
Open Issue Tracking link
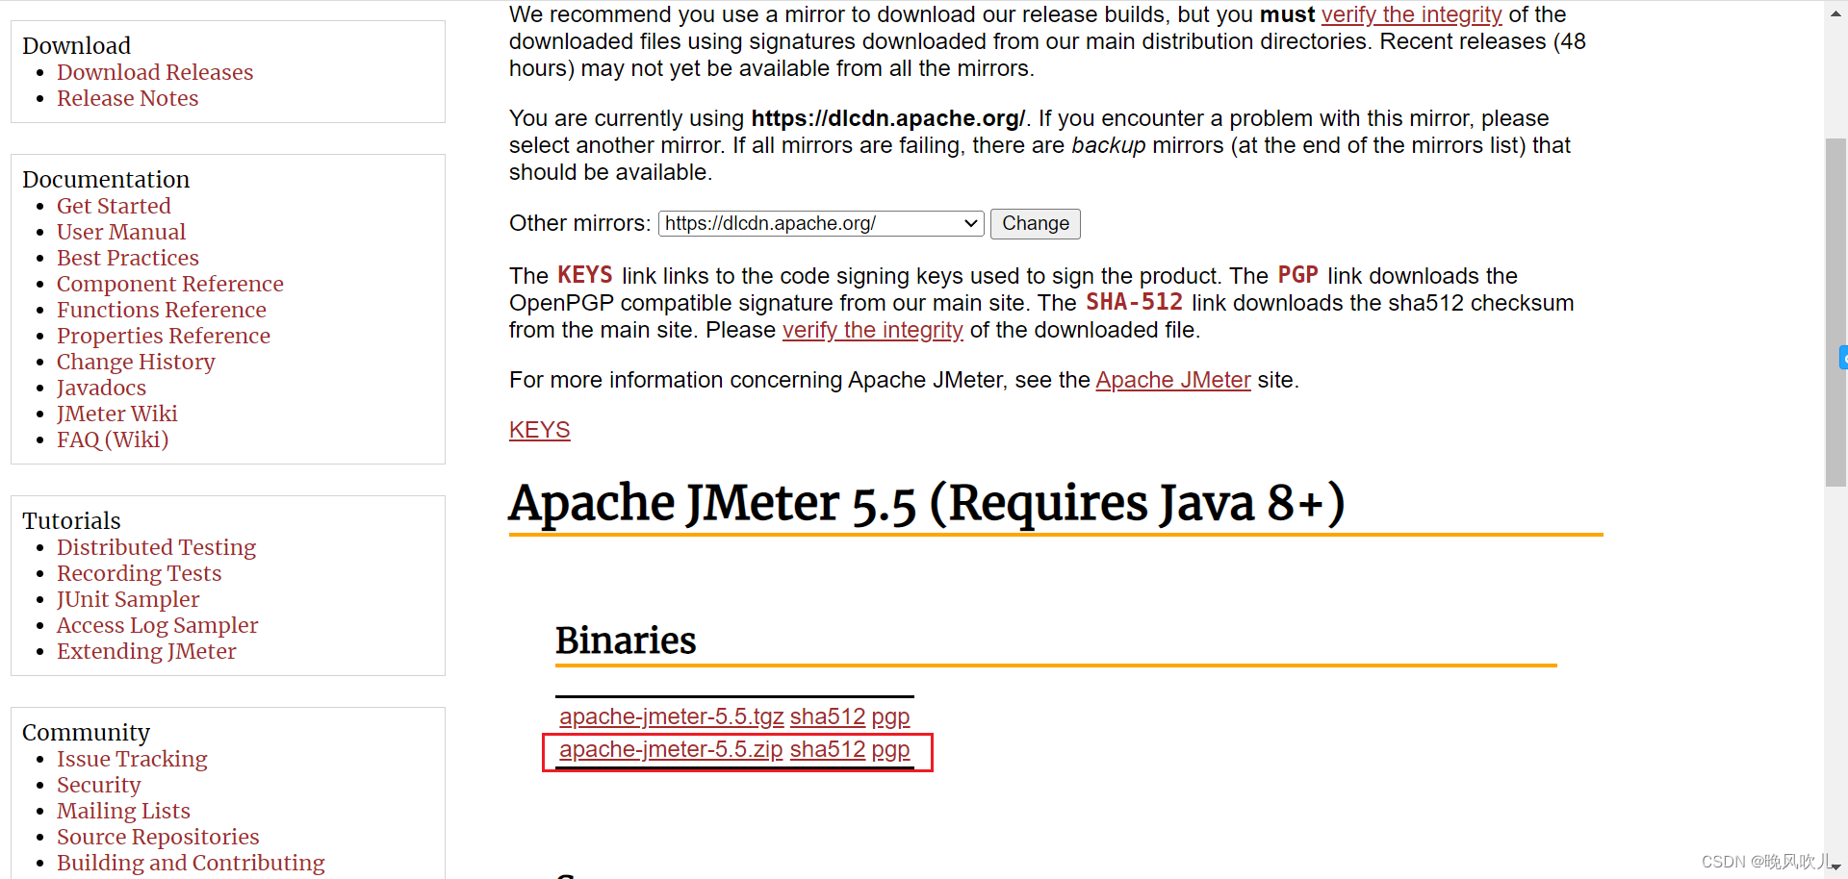pos(132,759)
